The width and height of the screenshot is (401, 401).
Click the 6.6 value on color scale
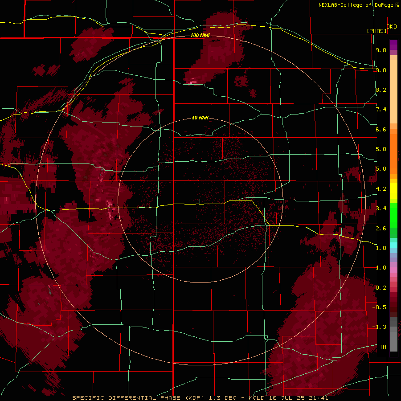click(x=381, y=129)
